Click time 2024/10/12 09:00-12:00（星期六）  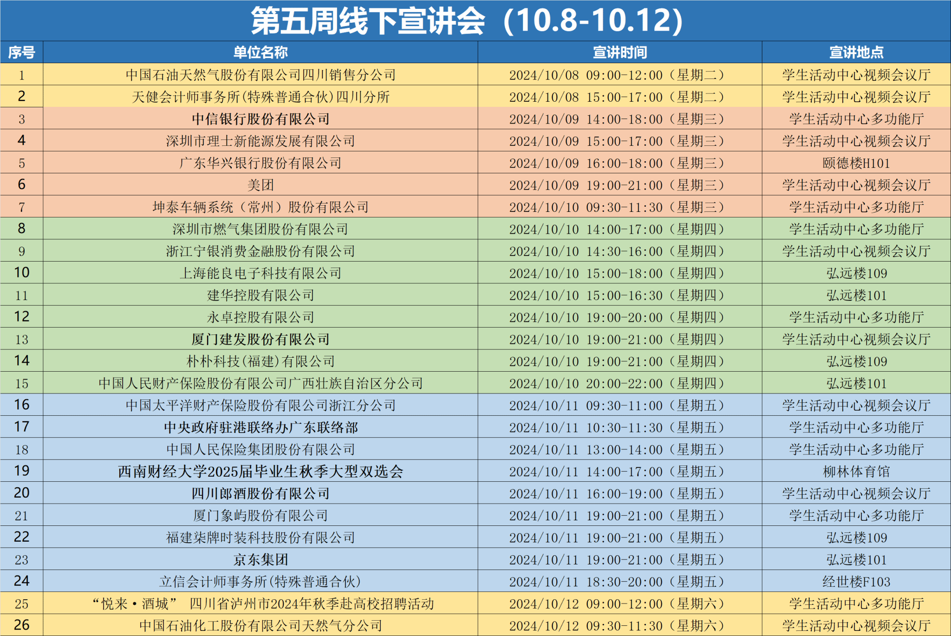point(620,603)
